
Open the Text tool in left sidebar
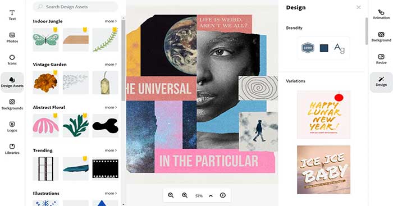pos(12,15)
